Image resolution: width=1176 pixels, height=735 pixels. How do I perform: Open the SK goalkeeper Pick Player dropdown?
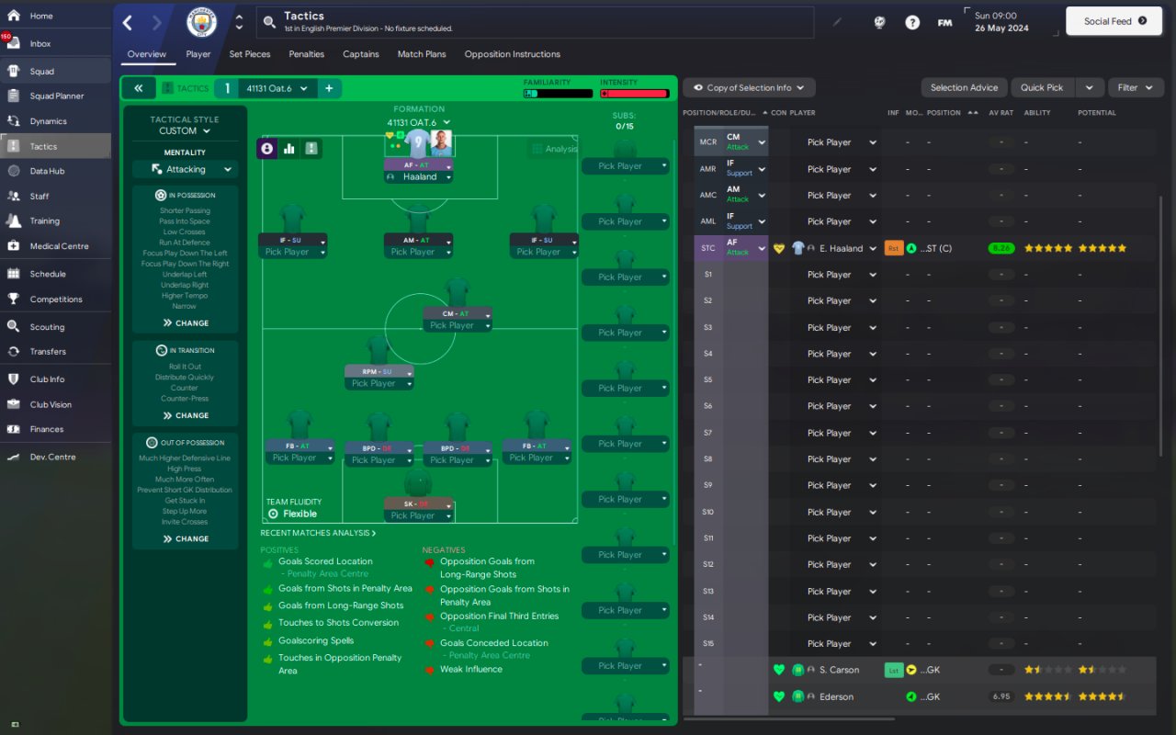pos(418,515)
